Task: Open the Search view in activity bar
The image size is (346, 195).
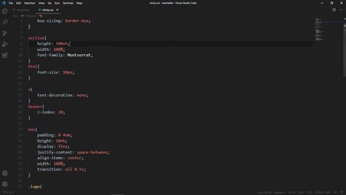Action: coord(5,22)
